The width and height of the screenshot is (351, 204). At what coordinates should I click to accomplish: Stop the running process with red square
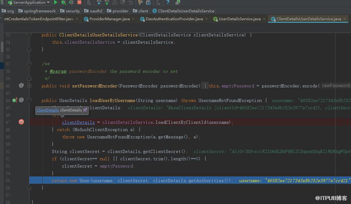coord(79,2)
